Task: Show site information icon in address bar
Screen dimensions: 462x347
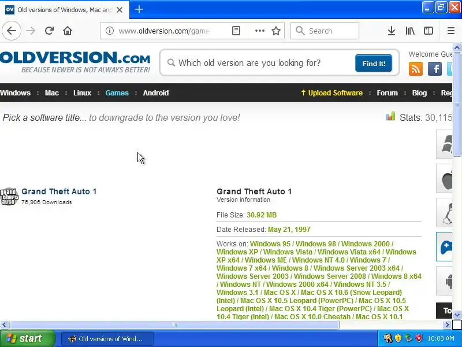Action: [x=110, y=31]
